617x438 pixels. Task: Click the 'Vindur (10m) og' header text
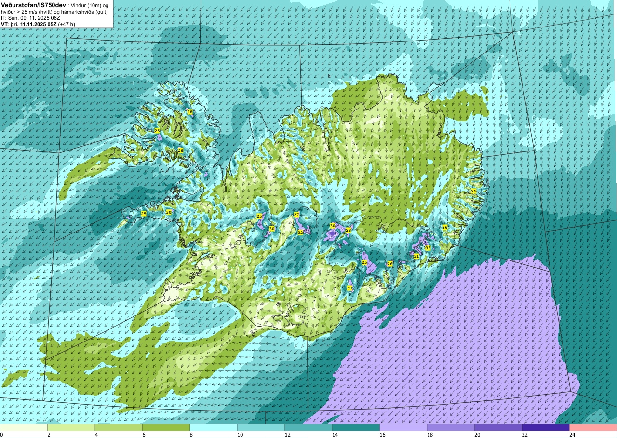point(90,5)
